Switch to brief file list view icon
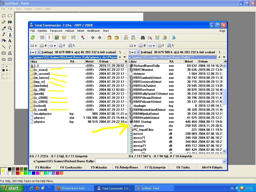Viewport: 256px width, 192px height. pos(42,38)
